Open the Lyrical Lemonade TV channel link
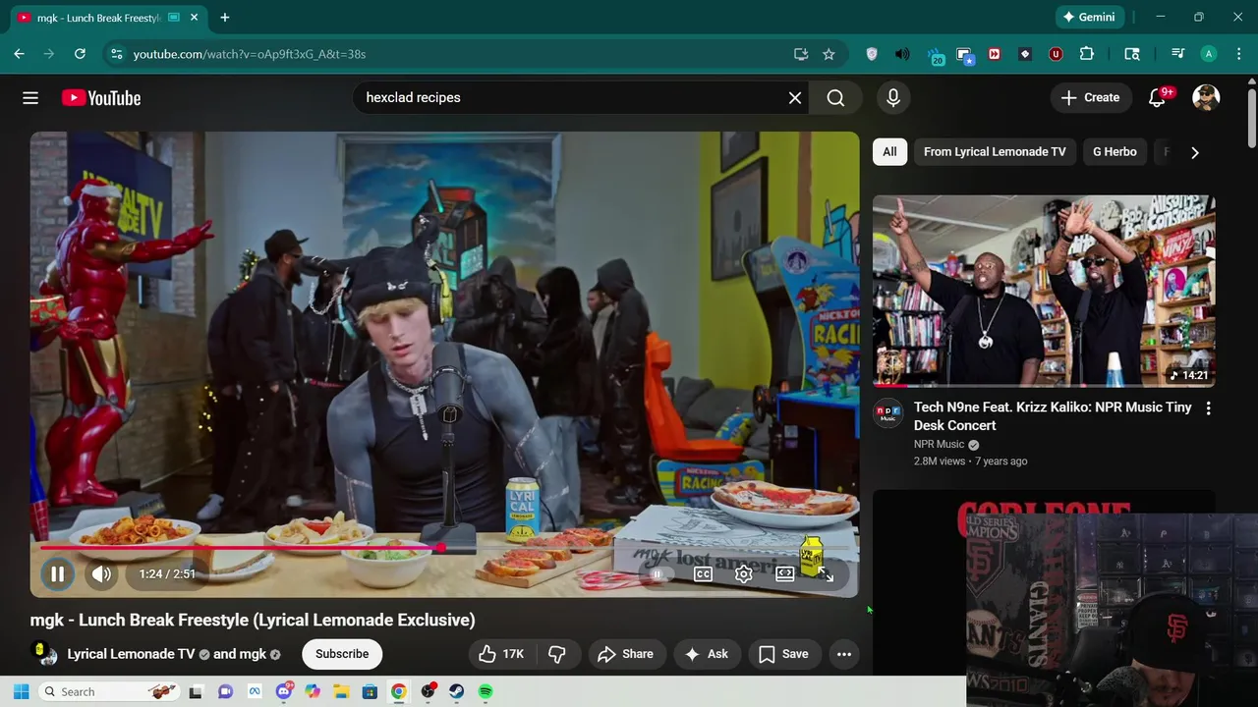The image size is (1258, 707). tap(131, 654)
